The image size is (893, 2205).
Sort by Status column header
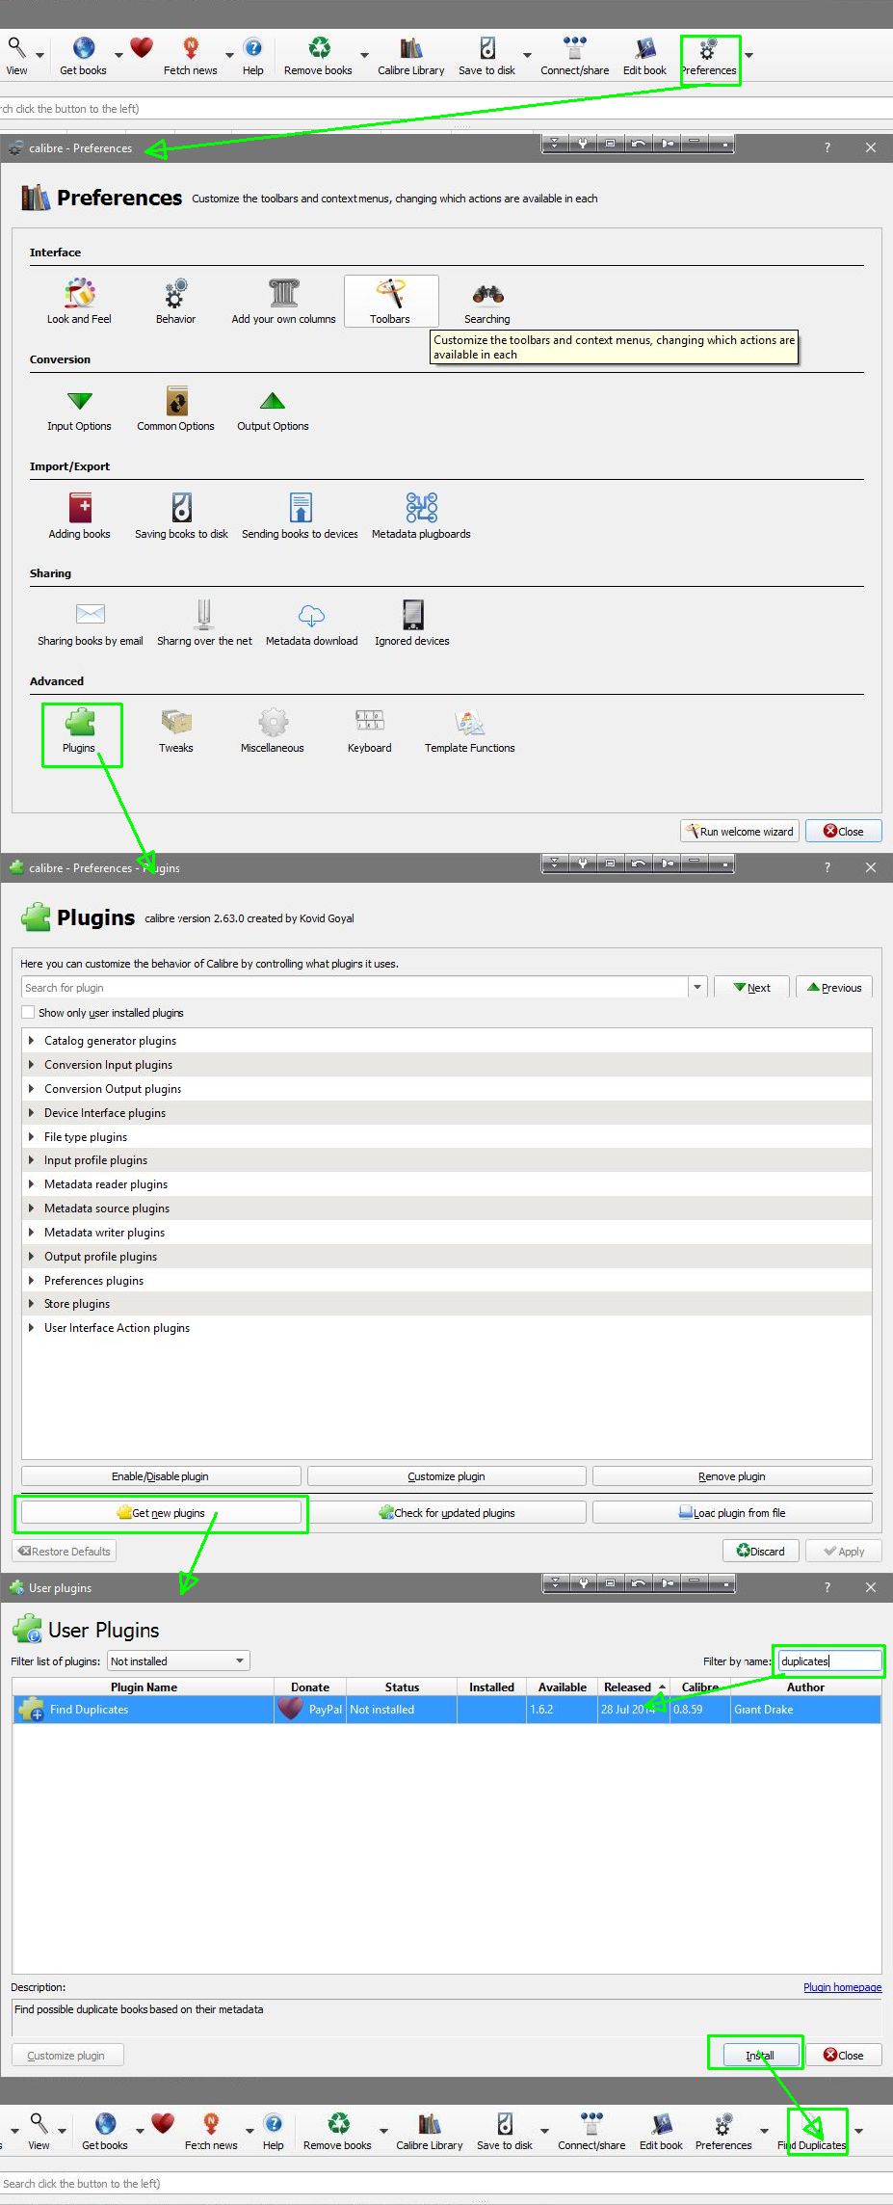click(x=402, y=1687)
